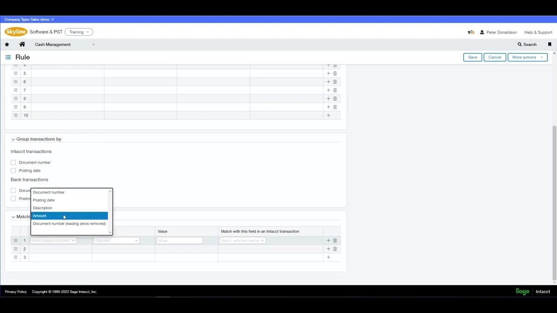Collapse the Matching section chevron

click(13, 217)
